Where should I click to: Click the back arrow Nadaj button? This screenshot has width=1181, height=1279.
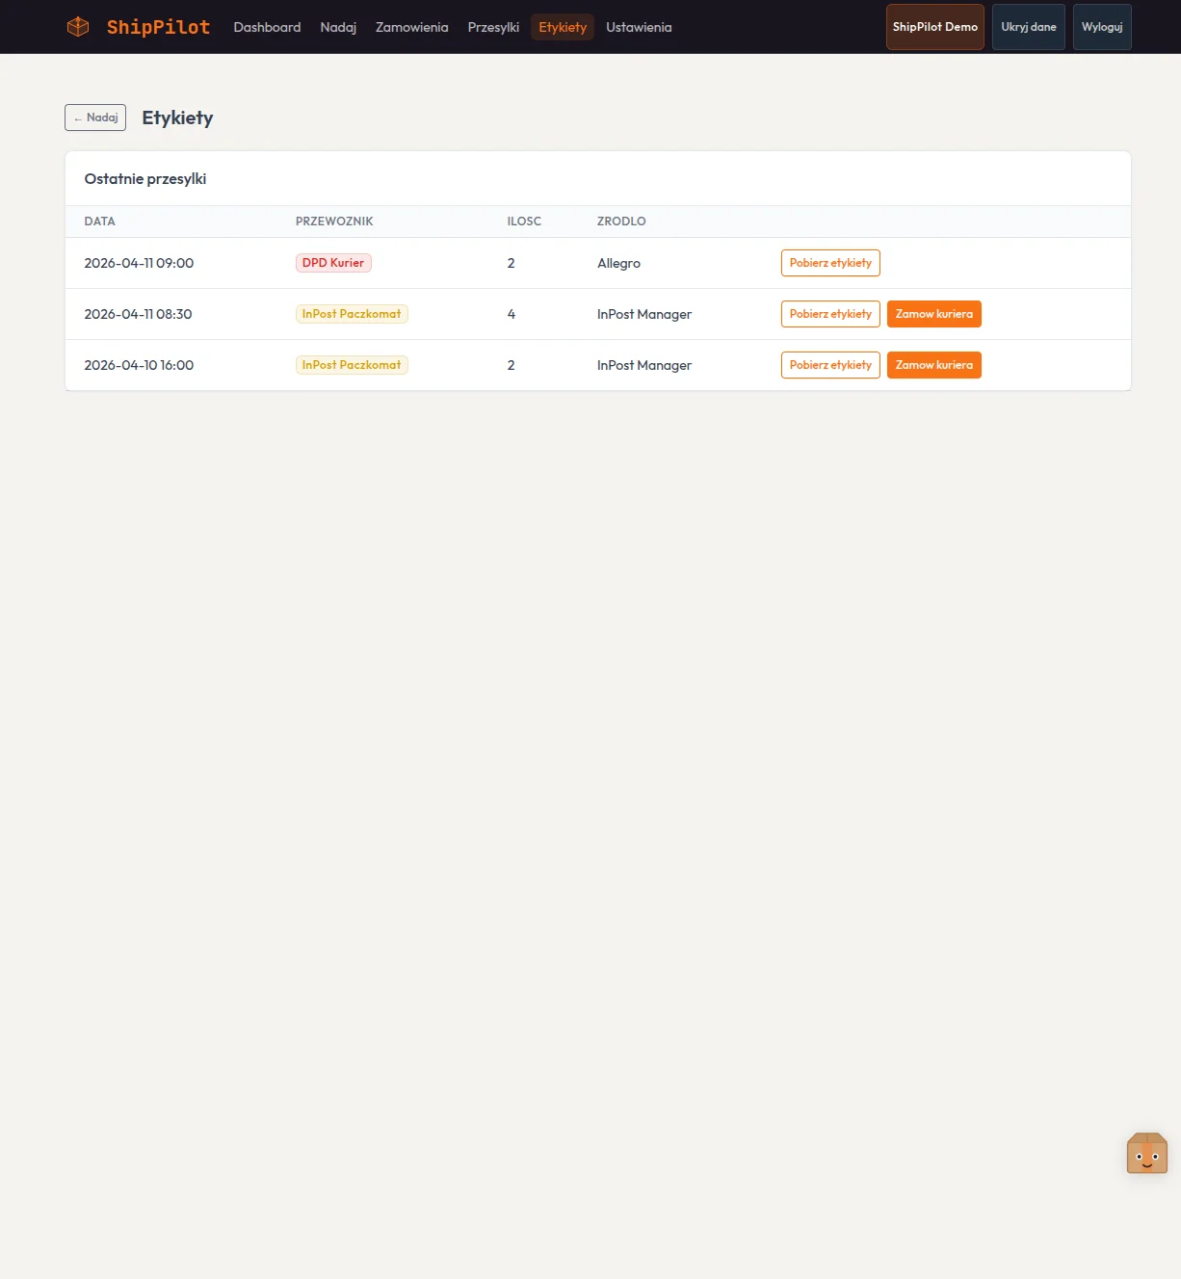coord(95,117)
